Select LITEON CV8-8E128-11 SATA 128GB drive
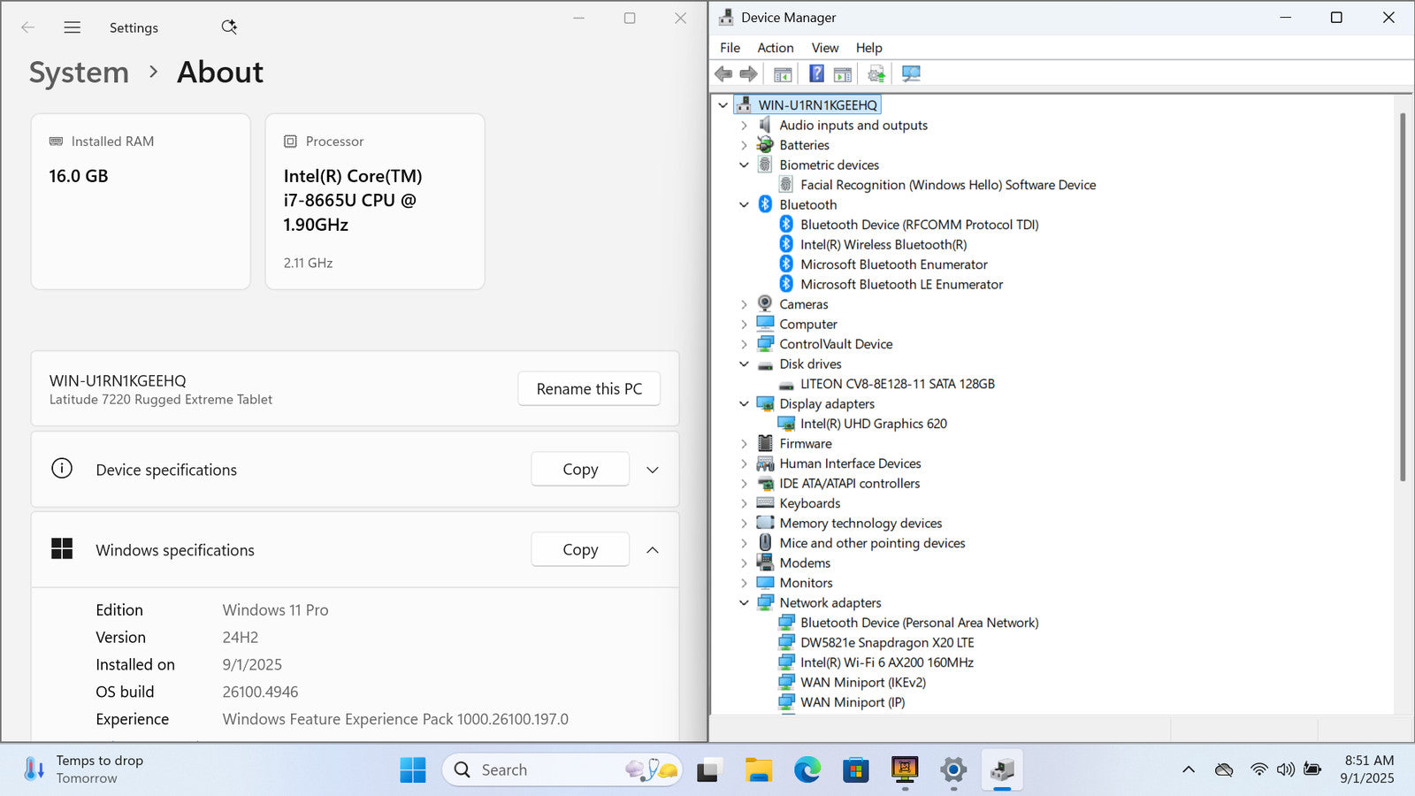This screenshot has height=796, width=1415. (x=898, y=384)
